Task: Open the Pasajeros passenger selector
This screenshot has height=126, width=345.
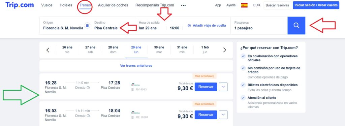Action: [x=259, y=26]
